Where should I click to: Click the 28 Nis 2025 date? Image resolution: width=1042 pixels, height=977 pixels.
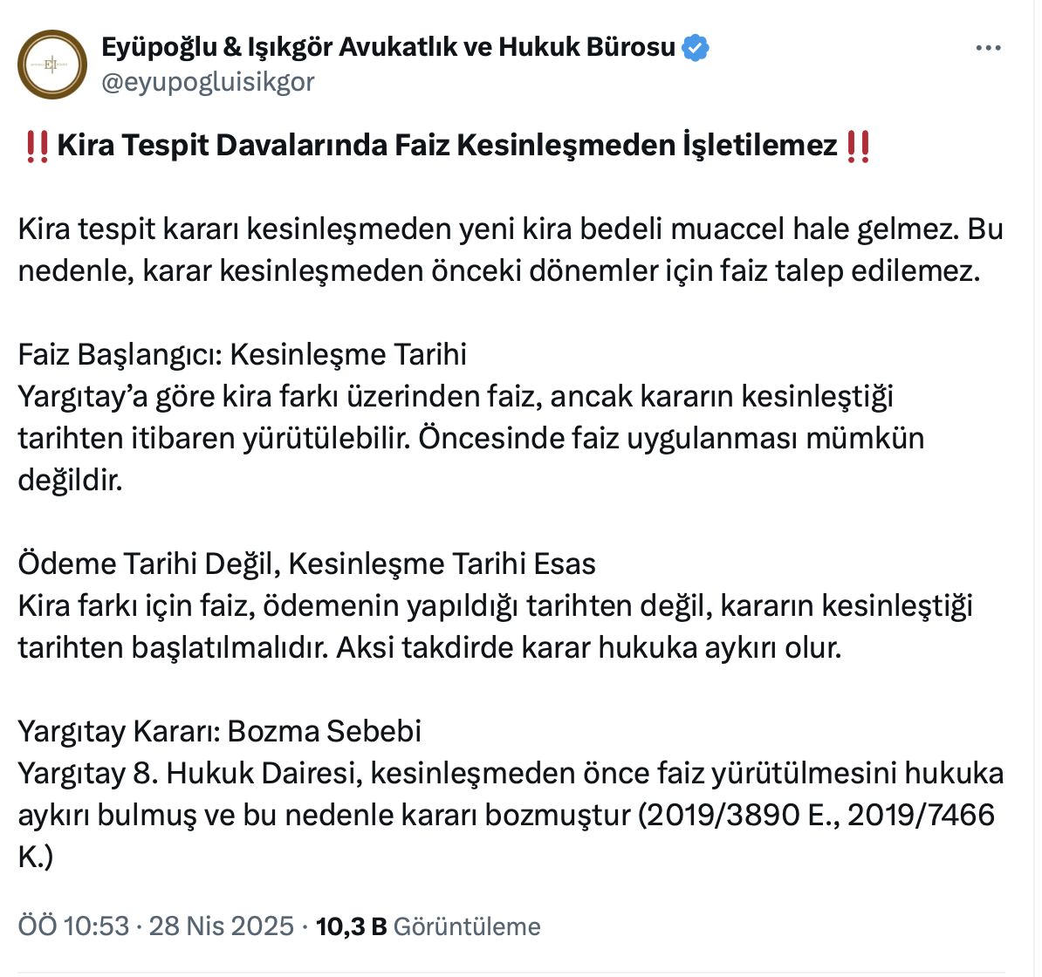221,926
